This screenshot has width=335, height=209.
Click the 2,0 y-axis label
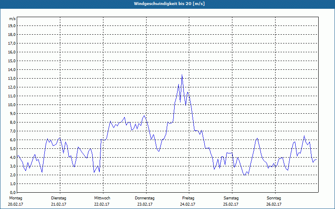pyautogui.click(x=13, y=175)
